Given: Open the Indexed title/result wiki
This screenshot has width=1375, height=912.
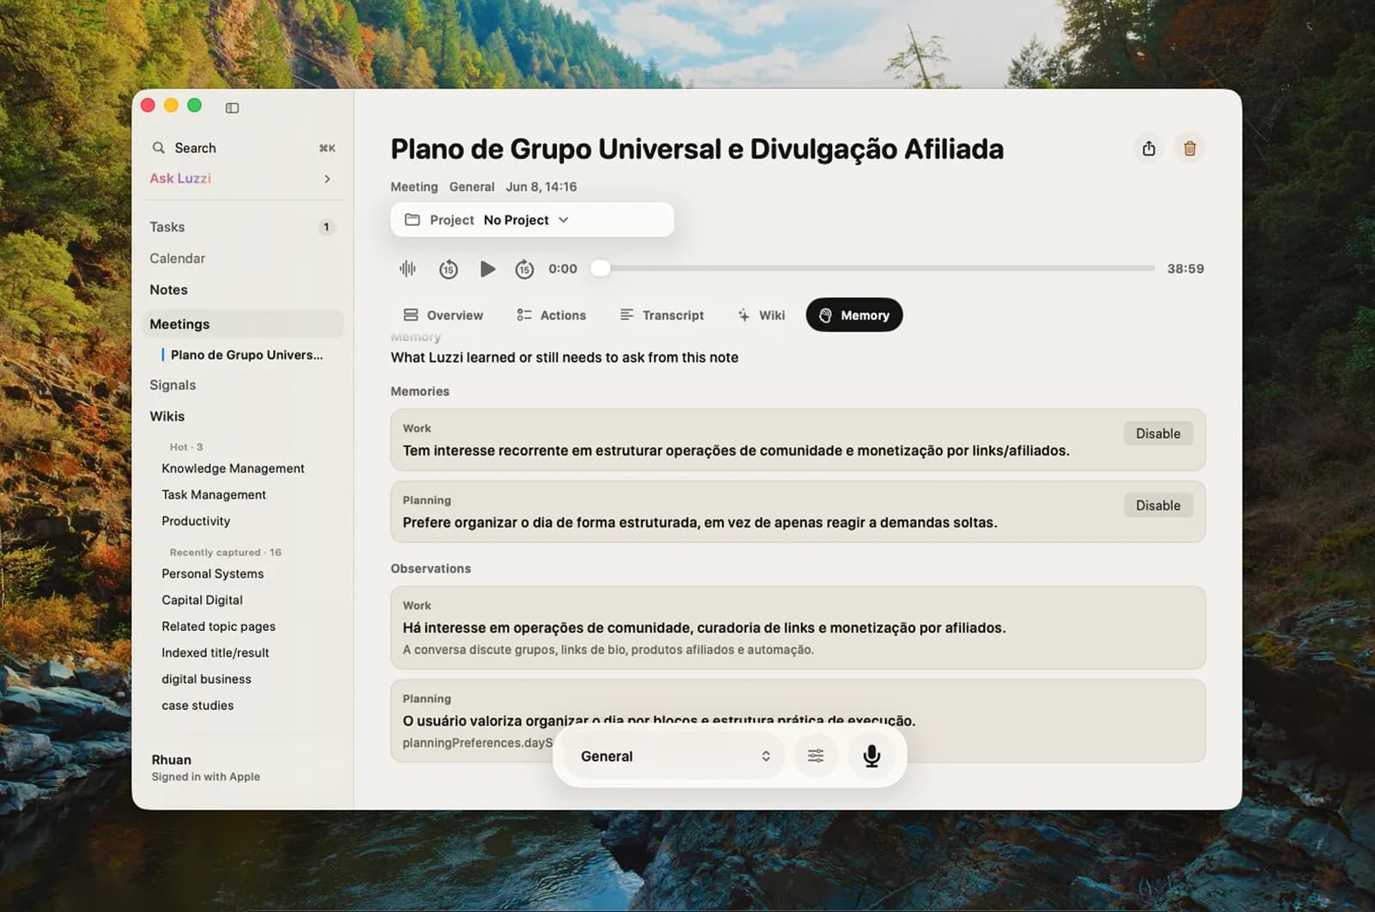Looking at the screenshot, I should (x=215, y=653).
